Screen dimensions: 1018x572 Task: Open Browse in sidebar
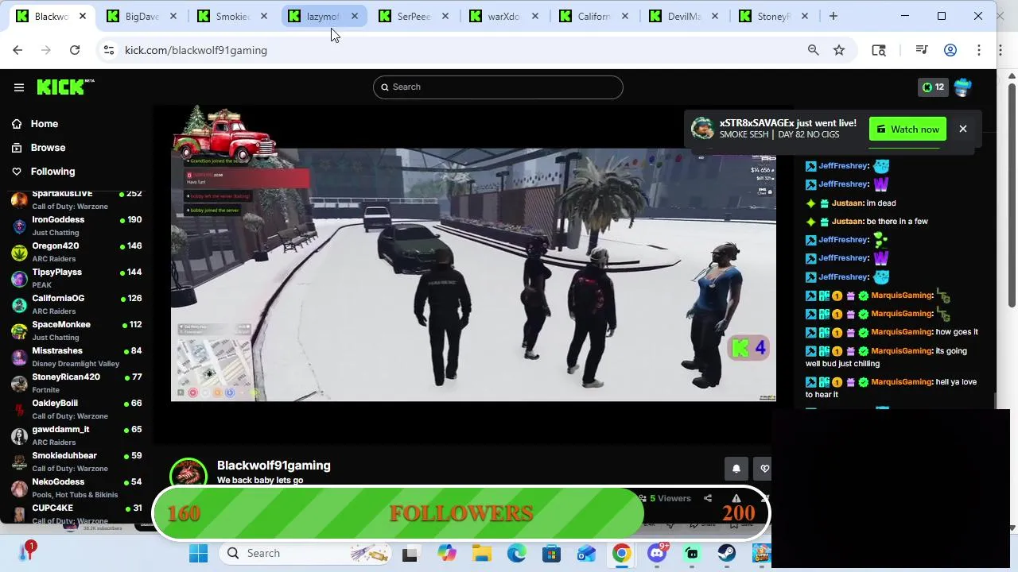click(x=48, y=148)
